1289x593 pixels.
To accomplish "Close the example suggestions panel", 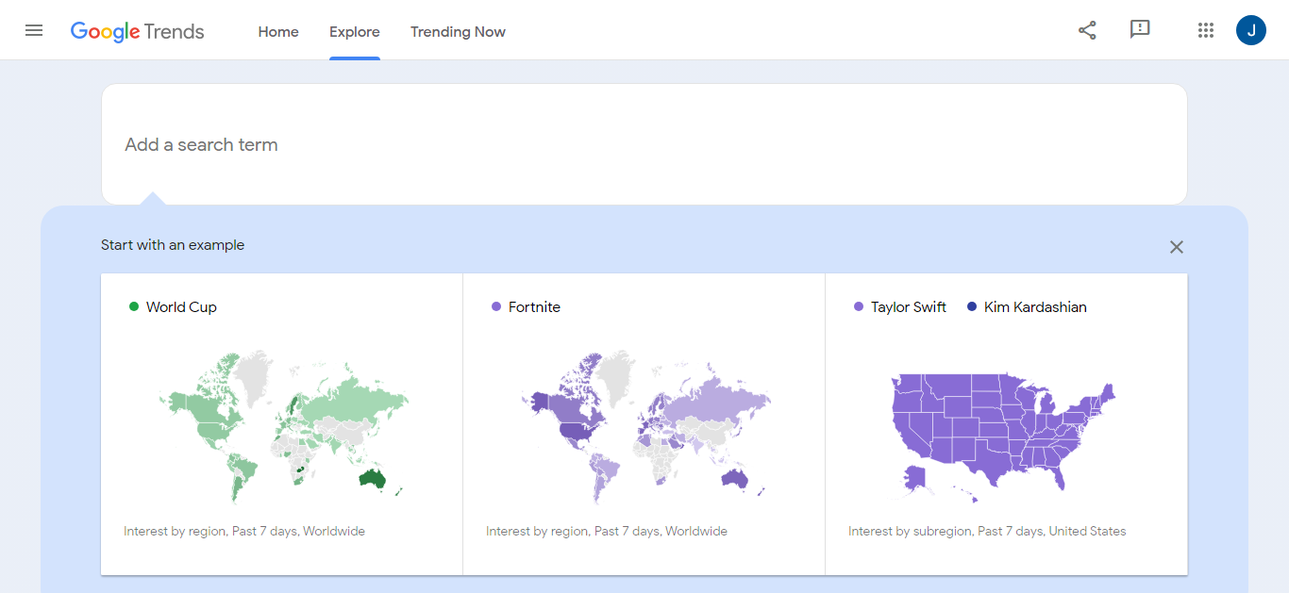I will pyautogui.click(x=1176, y=247).
